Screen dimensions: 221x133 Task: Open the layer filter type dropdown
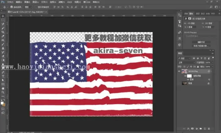184,58
